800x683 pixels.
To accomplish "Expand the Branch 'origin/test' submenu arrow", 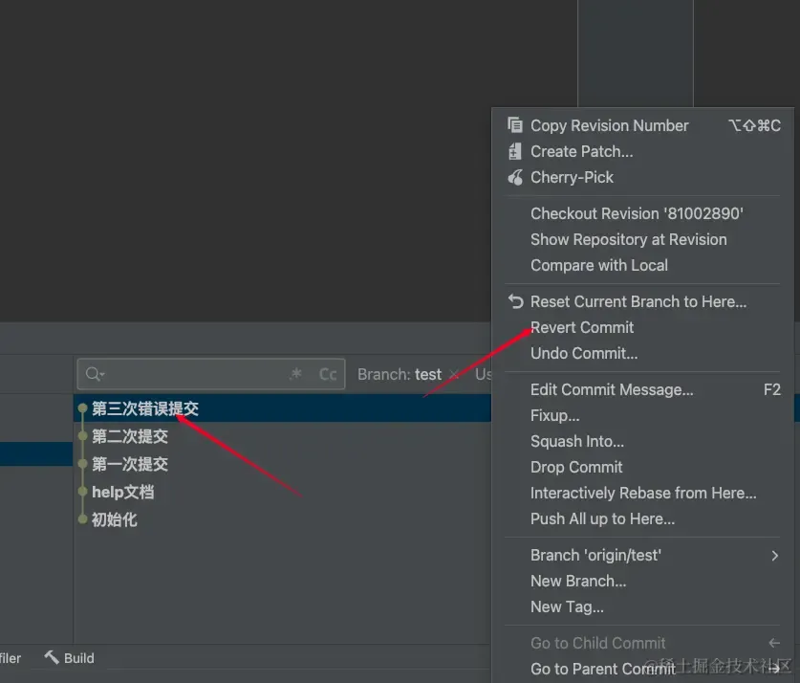I will pos(774,555).
